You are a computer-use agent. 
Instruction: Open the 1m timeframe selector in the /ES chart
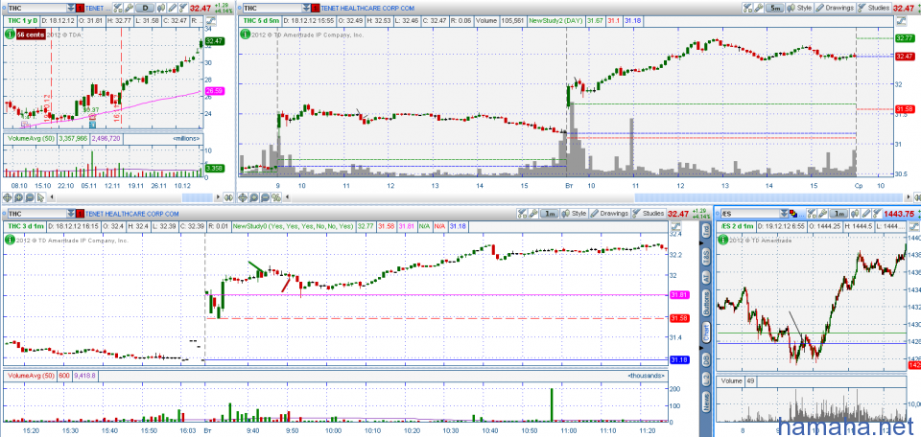pyautogui.click(x=838, y=214)
